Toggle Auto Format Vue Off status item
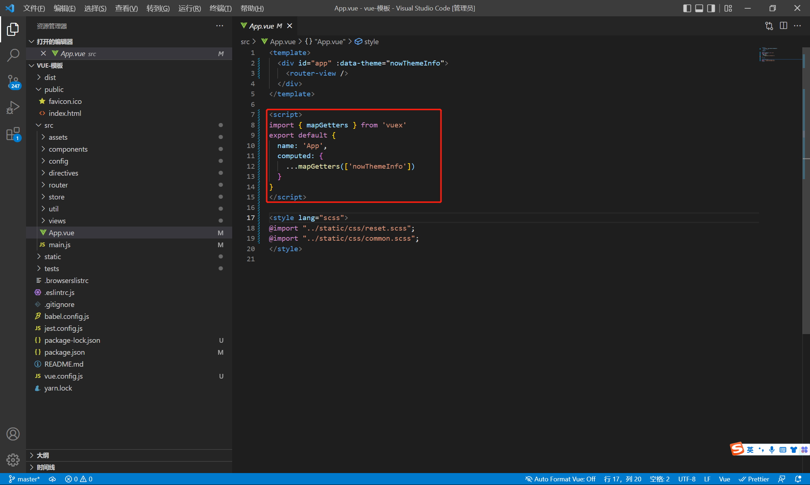The width and height of the screenshot is (810, 485). tap(560, 479)
